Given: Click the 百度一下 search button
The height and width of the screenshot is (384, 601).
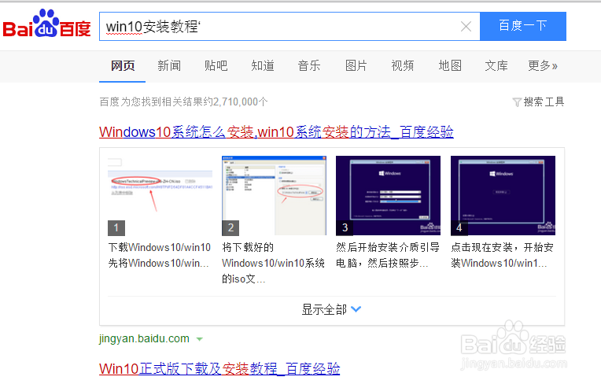Looking at the screenshot, I should point(523,26).
